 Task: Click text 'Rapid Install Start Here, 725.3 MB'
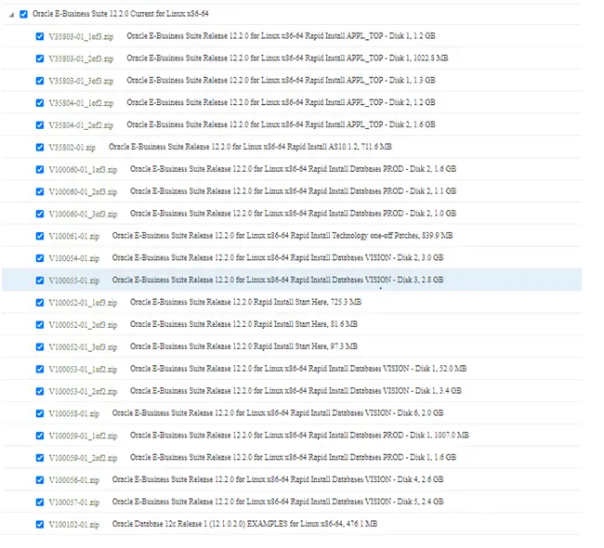coord(308,302)
